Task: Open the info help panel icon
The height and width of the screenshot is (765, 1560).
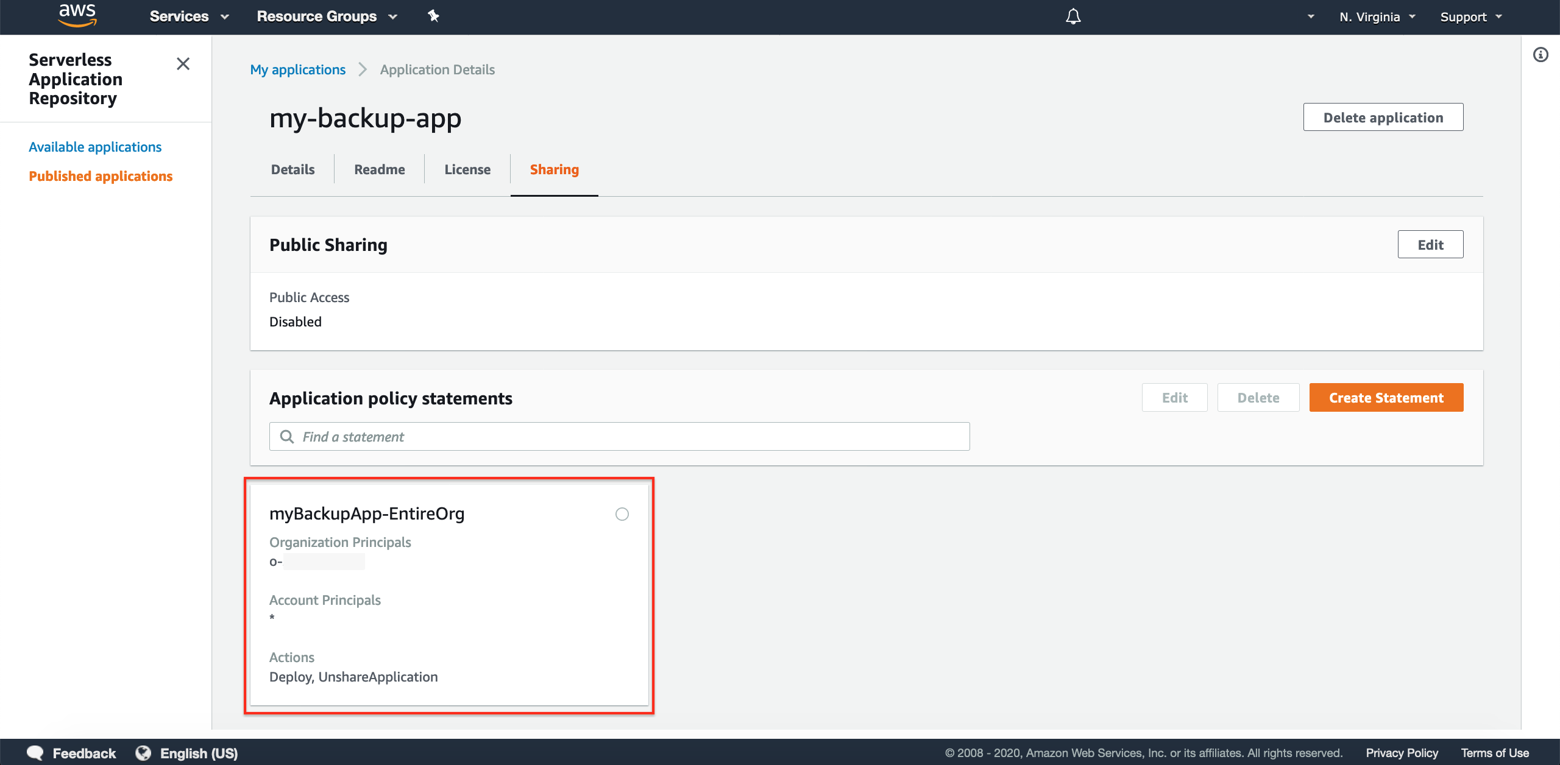Action: [1540, 55]
